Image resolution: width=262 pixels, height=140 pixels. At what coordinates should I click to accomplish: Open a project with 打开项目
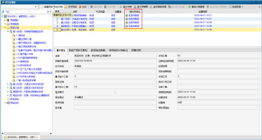tap(71, 7)
